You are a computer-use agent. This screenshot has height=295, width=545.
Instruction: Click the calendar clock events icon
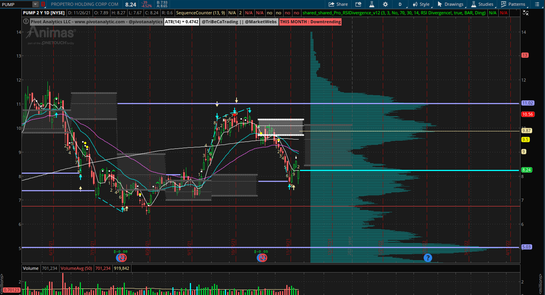pyautogui.click(x=359, y=4)
